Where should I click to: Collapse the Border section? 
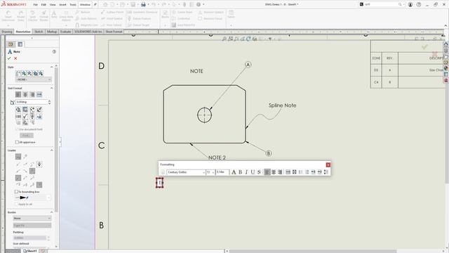pos(51,212)
